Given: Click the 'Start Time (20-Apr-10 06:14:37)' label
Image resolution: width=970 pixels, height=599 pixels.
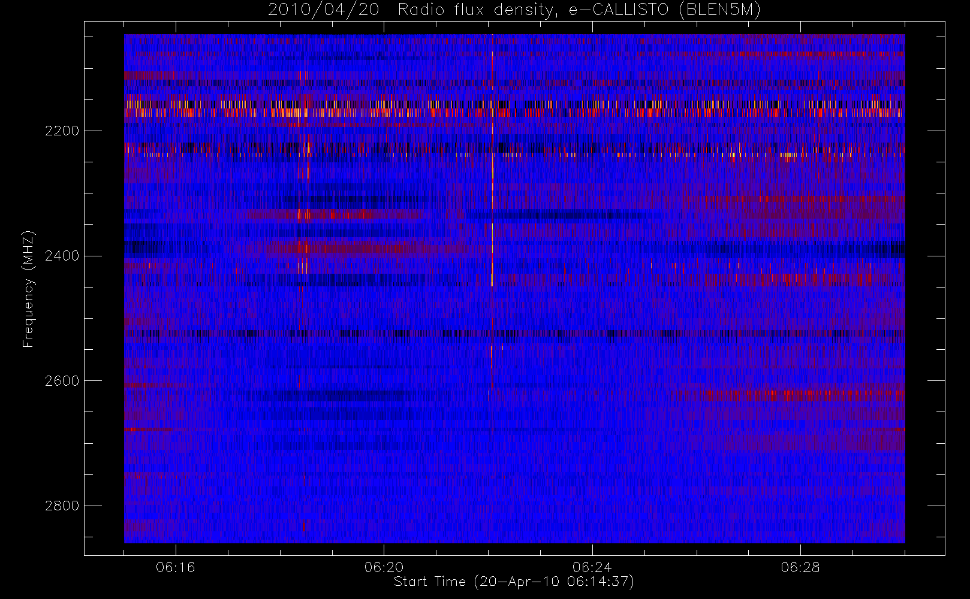Looking at the screenshot, I should point(514,582).
